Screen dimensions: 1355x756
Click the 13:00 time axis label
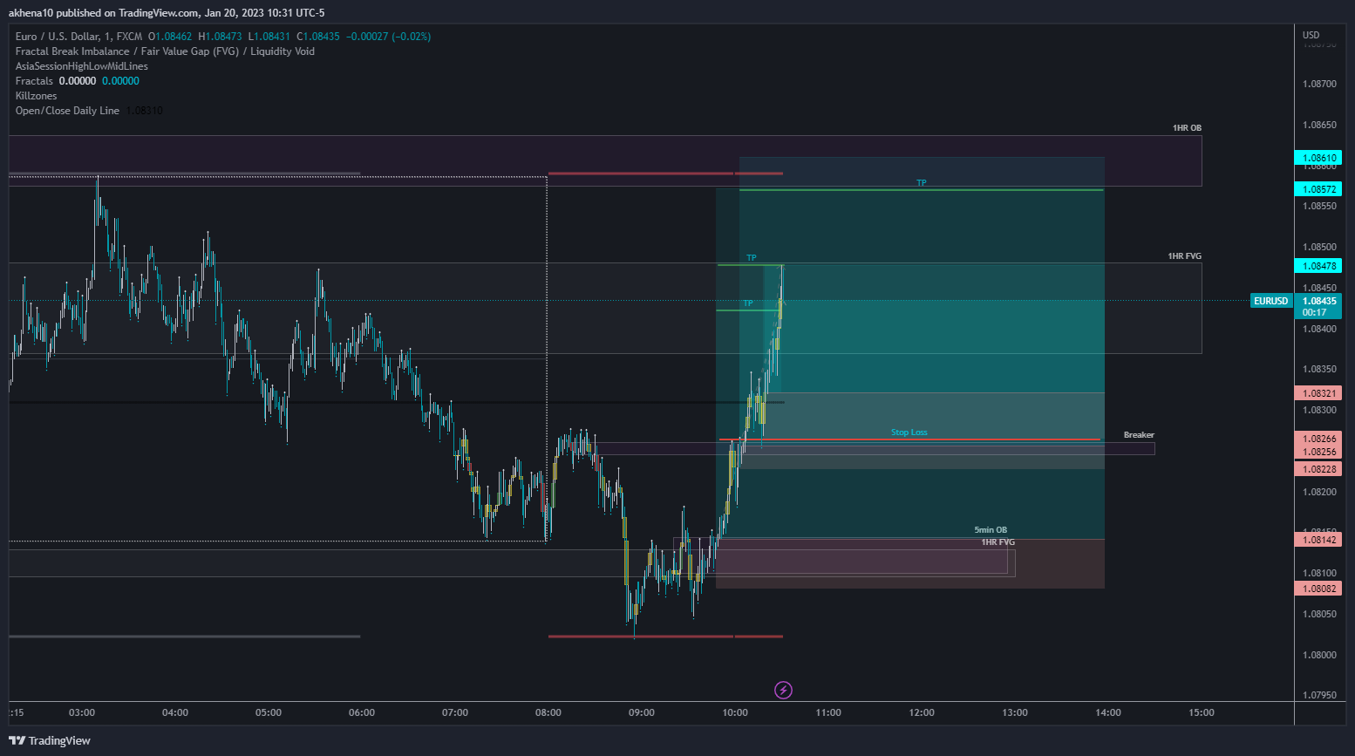tap(1015, 712)
